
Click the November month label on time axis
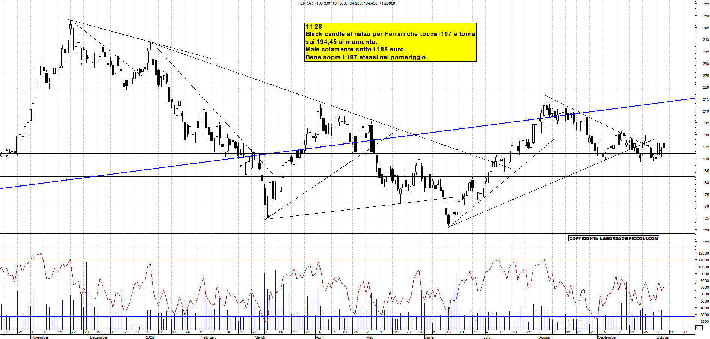40,337
